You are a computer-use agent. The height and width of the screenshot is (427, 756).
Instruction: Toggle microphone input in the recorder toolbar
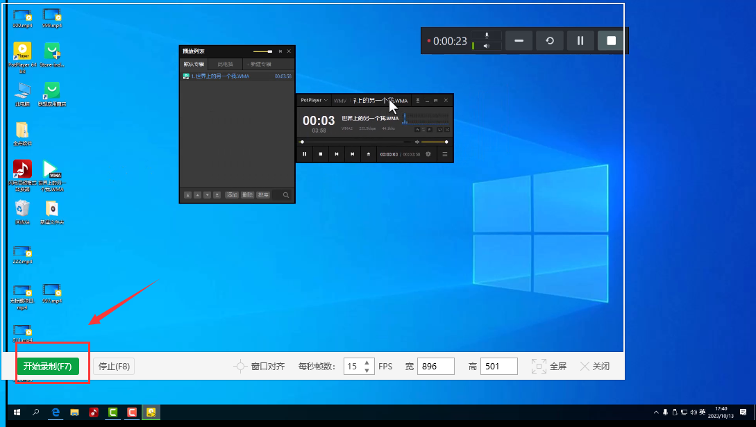point(487,35)
